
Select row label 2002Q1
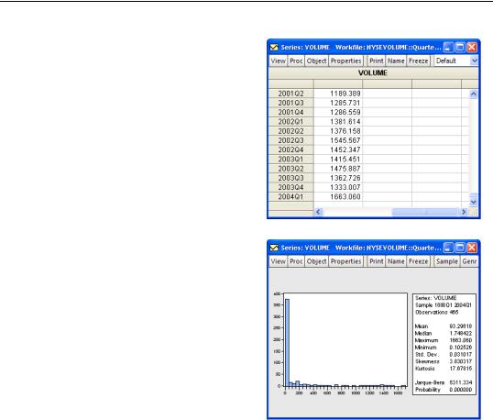(290, 122)
